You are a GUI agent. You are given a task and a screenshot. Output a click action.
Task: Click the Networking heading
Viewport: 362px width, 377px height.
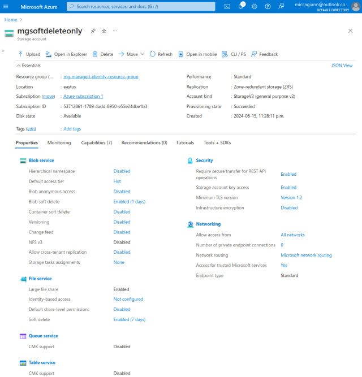point(208,224)
